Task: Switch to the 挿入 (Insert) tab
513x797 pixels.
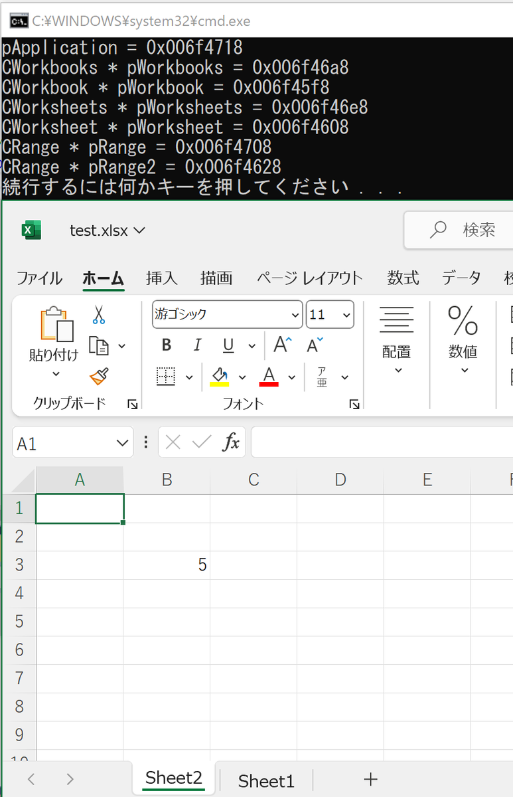Action: 162,278
